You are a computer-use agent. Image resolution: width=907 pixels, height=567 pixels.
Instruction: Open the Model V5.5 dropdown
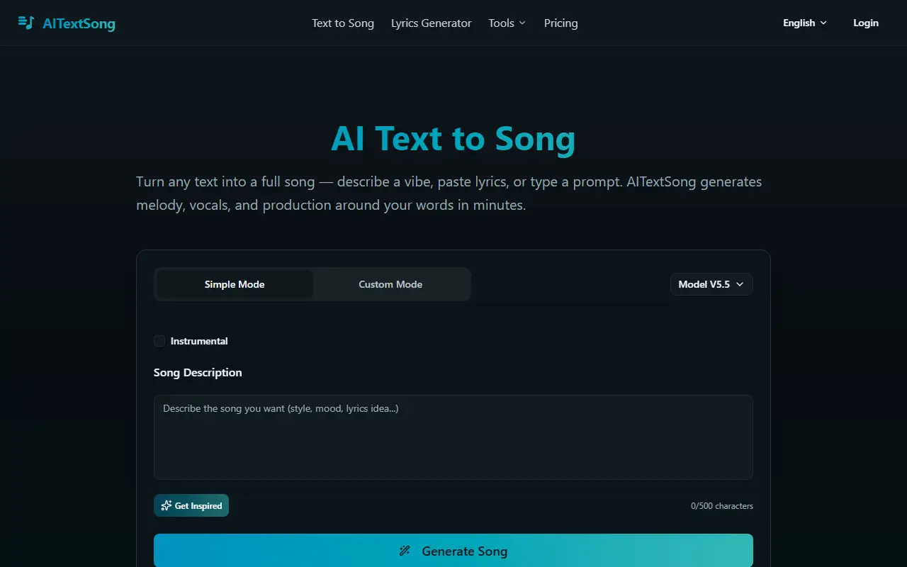tap(711, 284)
